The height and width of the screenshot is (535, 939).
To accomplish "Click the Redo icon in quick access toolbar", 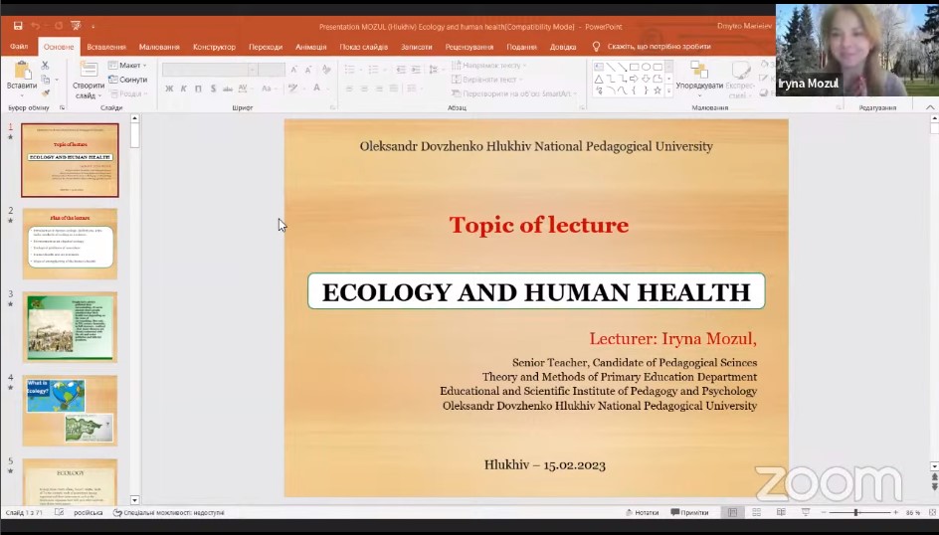I will tap(58, 26).
